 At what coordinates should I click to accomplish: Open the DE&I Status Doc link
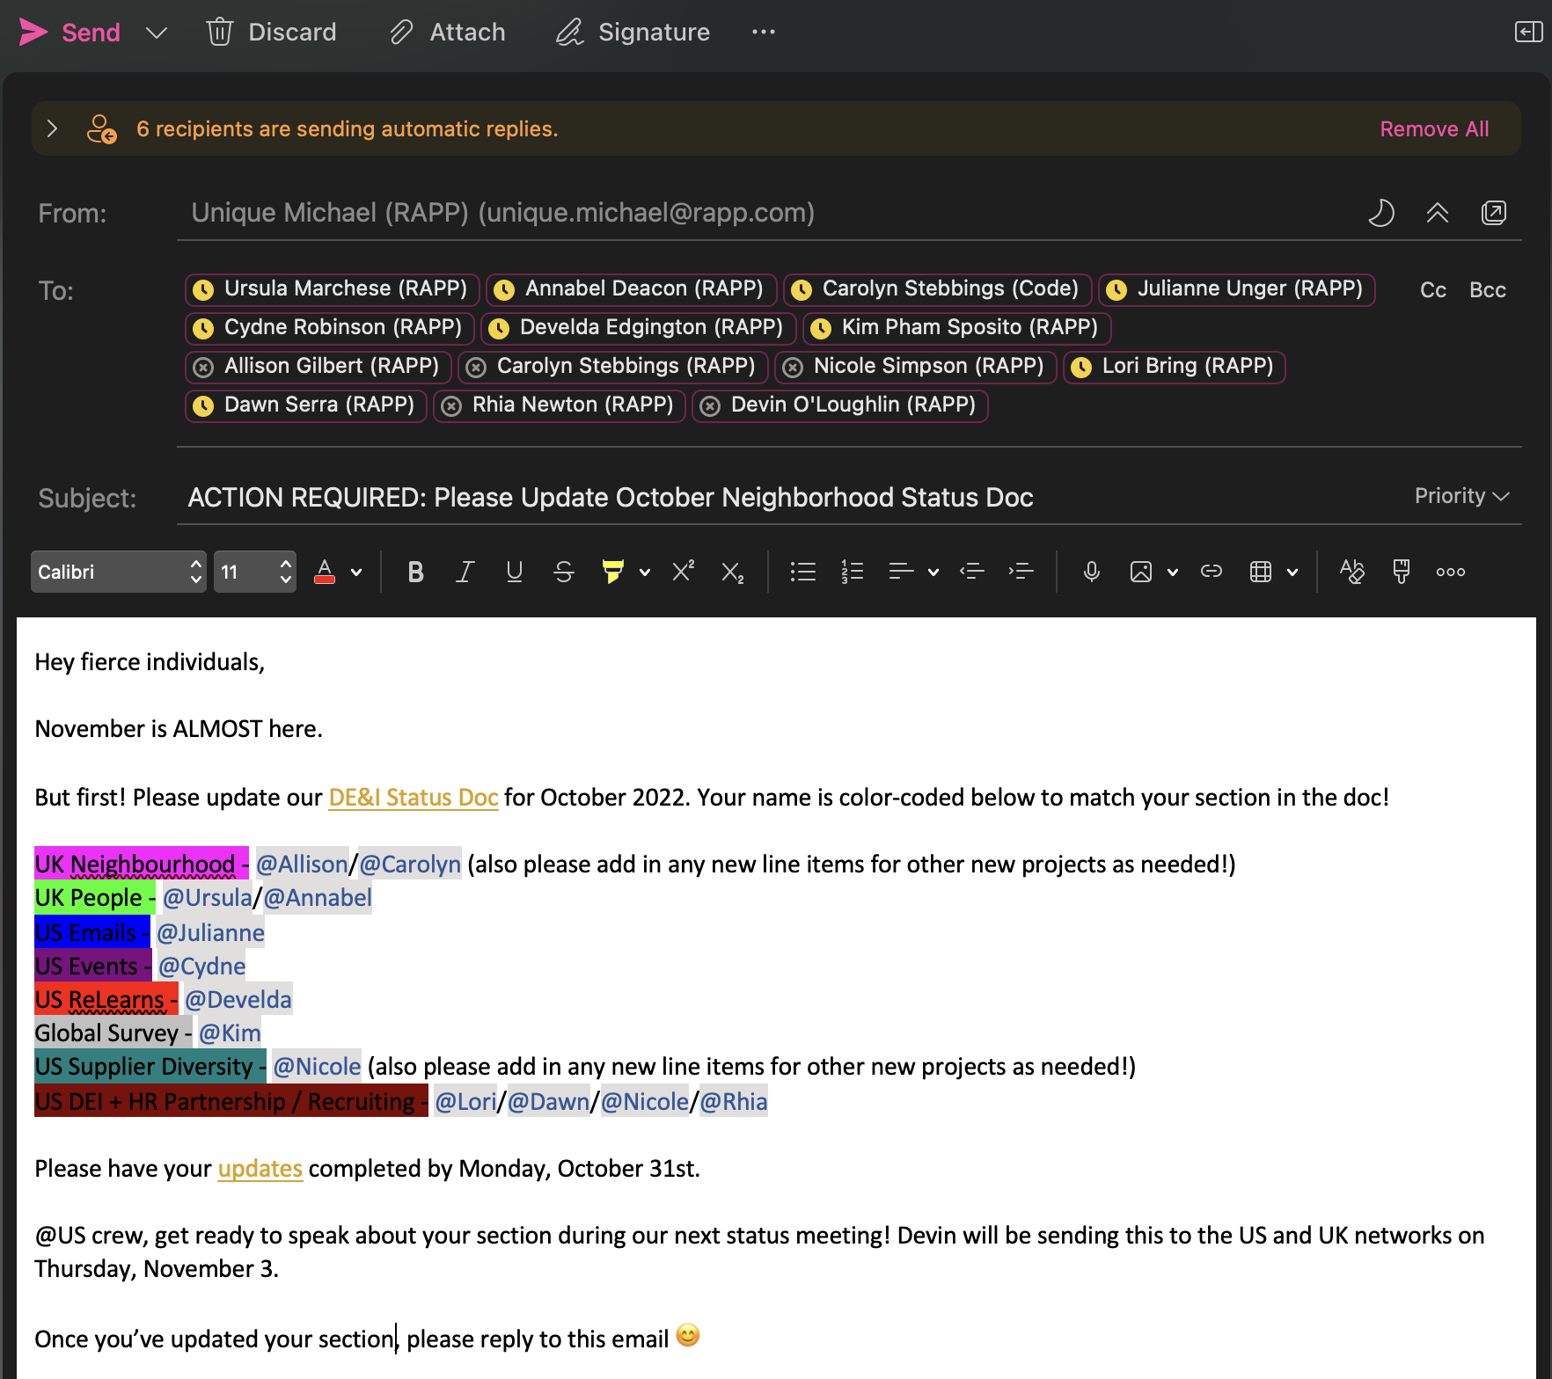[x=413, y=797]
